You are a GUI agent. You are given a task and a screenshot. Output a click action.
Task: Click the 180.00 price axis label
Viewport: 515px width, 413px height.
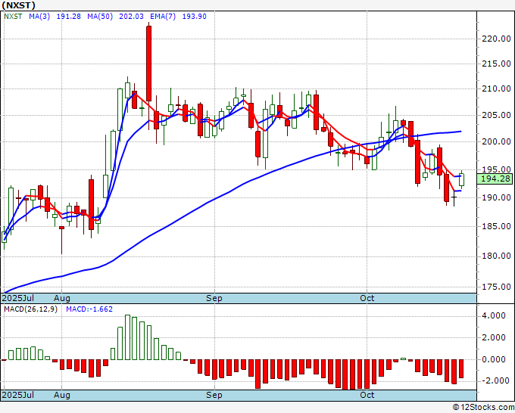(x=496, y=256)
